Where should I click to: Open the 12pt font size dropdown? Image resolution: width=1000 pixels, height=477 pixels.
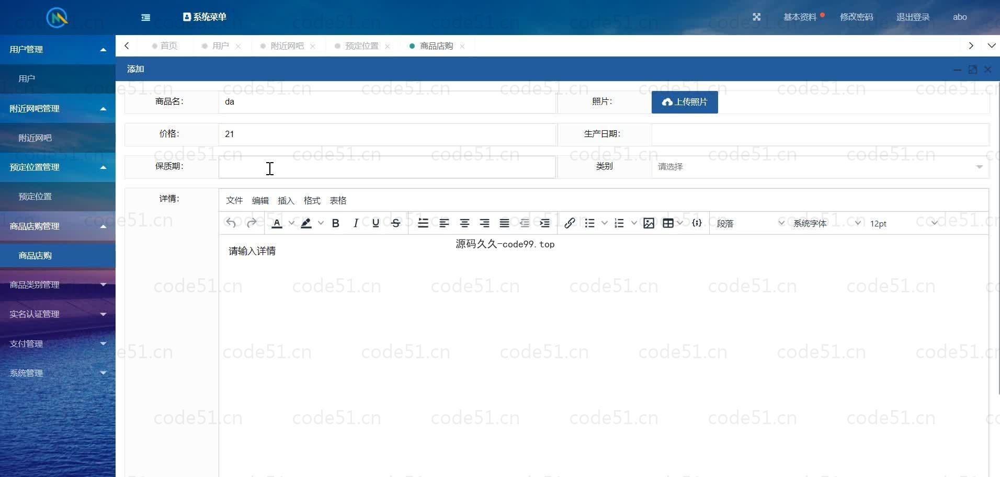coord(904,223)
